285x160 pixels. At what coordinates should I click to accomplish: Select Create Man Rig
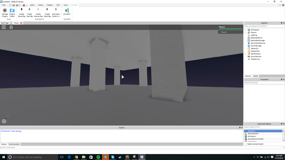click(x=29, y=12)
